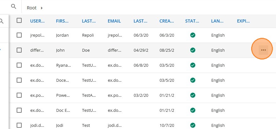276x129 pixels.
Task: Click the status check icon in Jodi row
Action: click(x=193, y=125)
